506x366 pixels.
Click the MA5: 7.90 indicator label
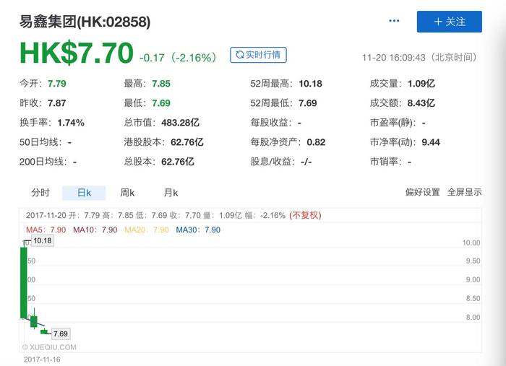[46, 230]
